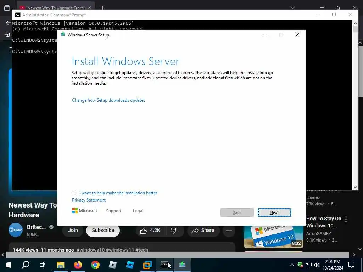The width and height of the screenshot is (363, 272).
Task: Open the three-dot more actions button
Action: [x=229, y=230]
